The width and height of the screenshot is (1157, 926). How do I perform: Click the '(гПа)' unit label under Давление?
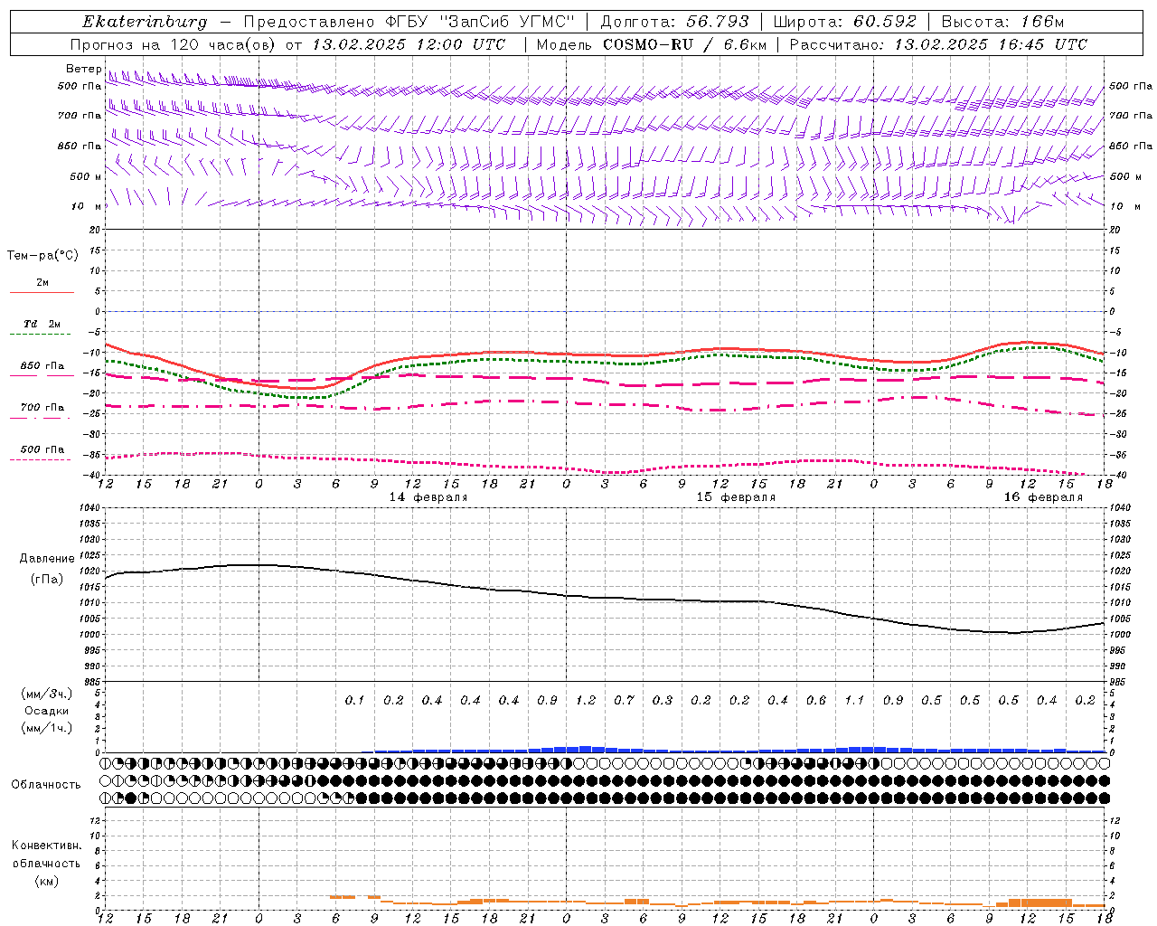pyautogui.click(x=47, y=579)
